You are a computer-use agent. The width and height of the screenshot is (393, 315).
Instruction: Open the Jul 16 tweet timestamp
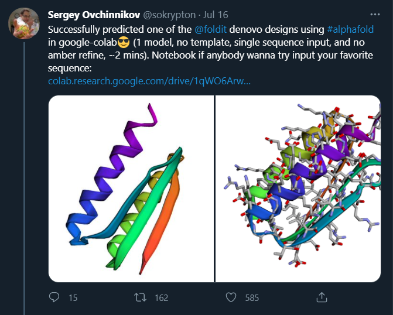coord(216,15)
